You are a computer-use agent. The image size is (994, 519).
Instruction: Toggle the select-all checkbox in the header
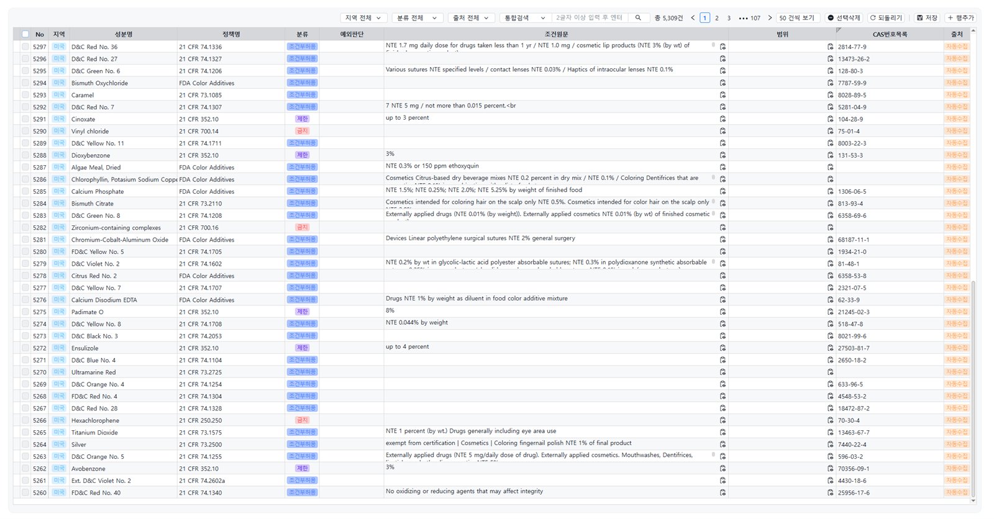25,34
